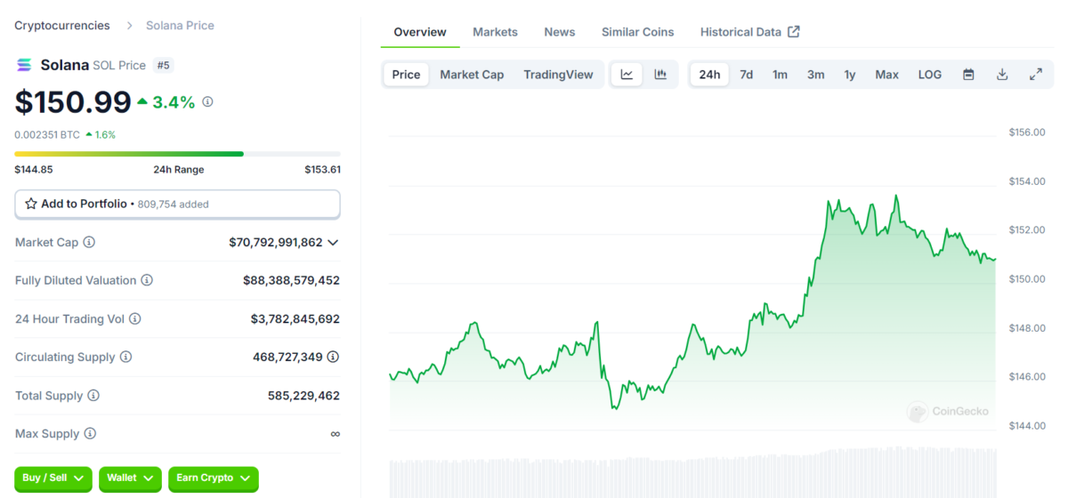Select the 7d time range
Screen dimensions: 1068x498
746,75
